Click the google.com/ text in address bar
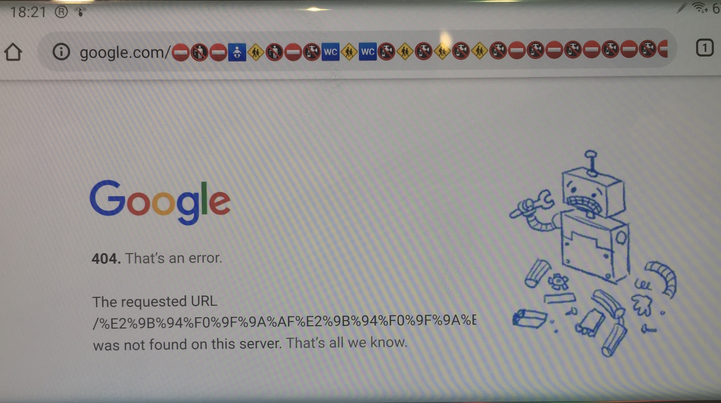Viewport: 721px width, 403px height. (x=125, y=53)
